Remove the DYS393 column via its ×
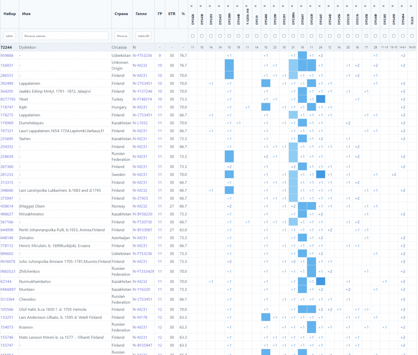The image size is (418, 355). click(x=211, y=7)
